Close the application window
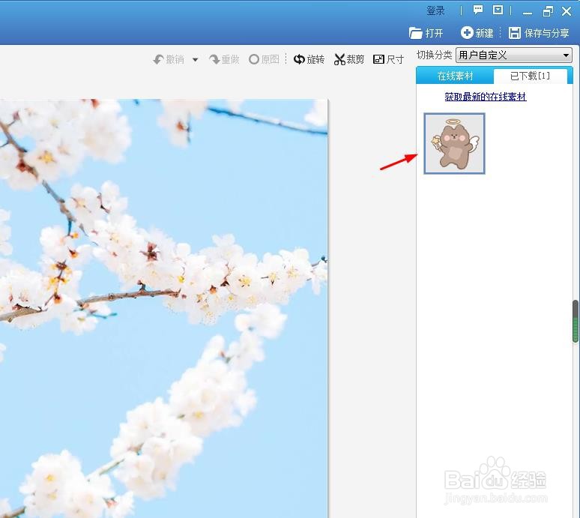The image size is (580, 518). pos(567,11)
